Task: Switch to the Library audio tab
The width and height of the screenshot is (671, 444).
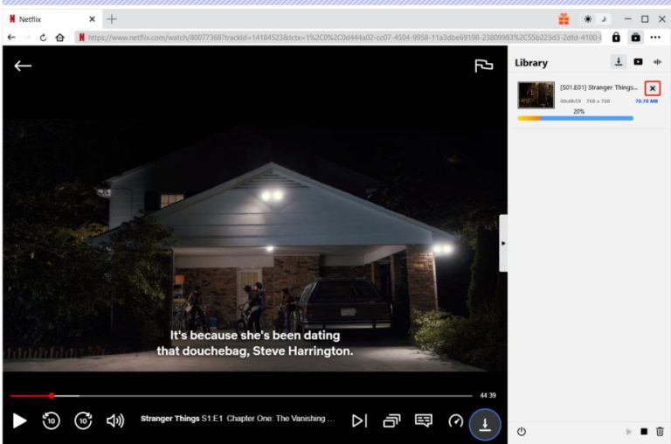Action: coord(657,62)
